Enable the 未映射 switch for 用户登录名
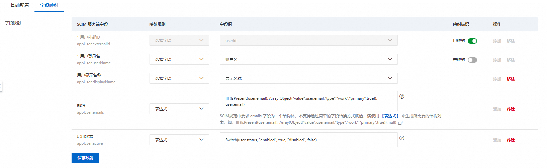 [x=472, y=60]
